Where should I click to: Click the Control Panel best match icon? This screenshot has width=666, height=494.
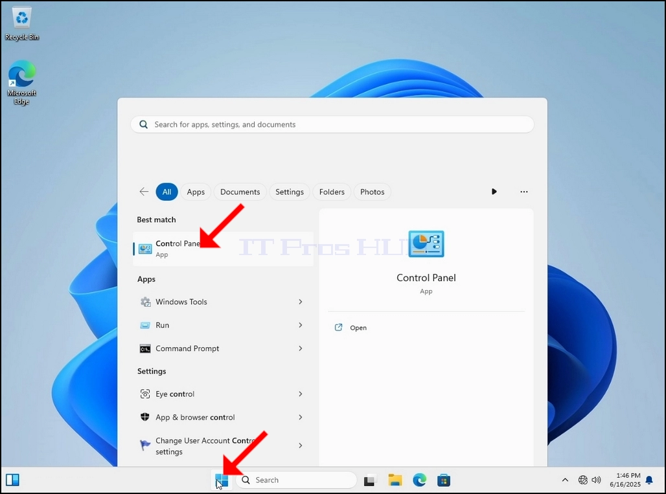click(145, 249)
